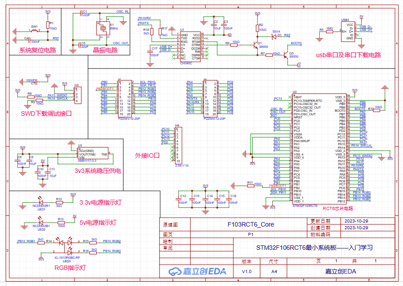Select the SW1 reset push-button symbol
403x286 pixels.
(34, 31)
